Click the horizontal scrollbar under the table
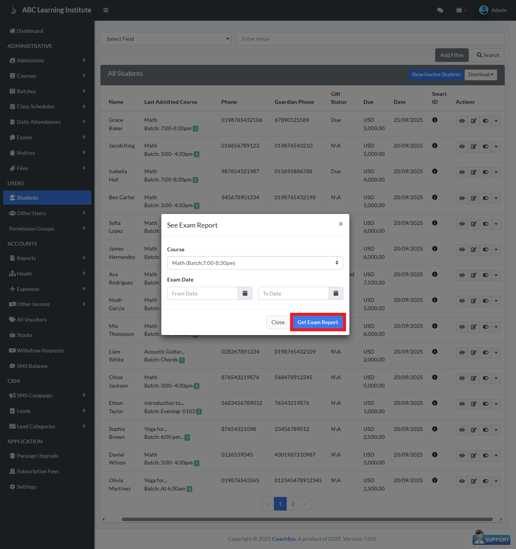Image resolution: width=516 pixels, height=549 pixels. (307, 519)
